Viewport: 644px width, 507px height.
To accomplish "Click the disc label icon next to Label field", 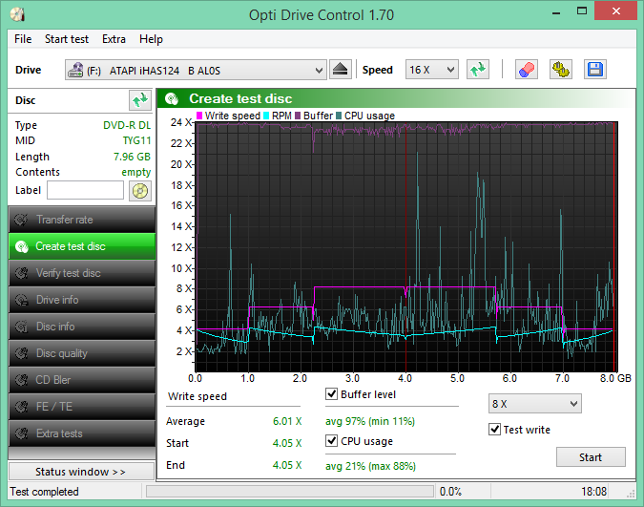I will coord(140,191).
